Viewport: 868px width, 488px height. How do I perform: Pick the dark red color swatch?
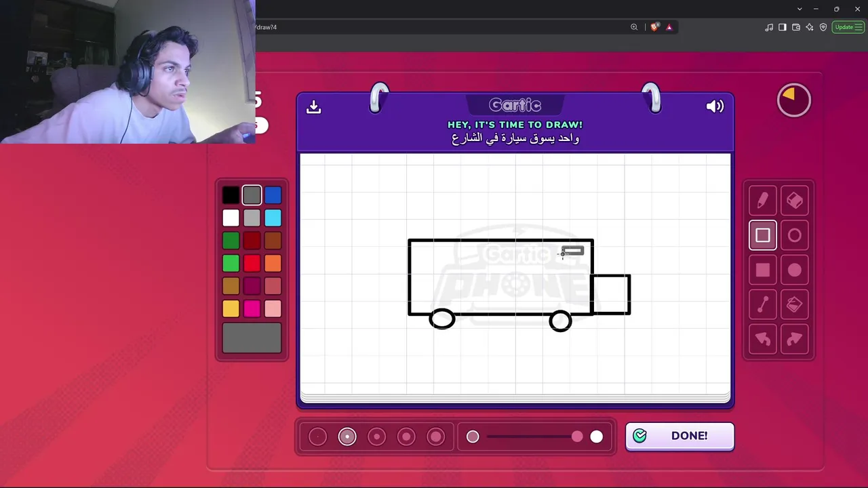pyautogui.click(x=252, y=241)
